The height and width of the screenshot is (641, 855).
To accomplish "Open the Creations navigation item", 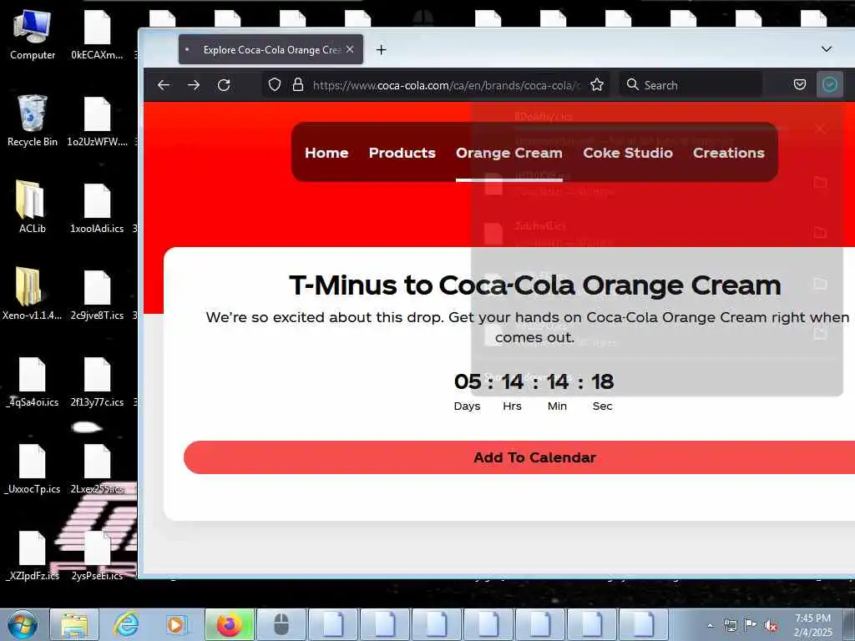I will [728, 154].
